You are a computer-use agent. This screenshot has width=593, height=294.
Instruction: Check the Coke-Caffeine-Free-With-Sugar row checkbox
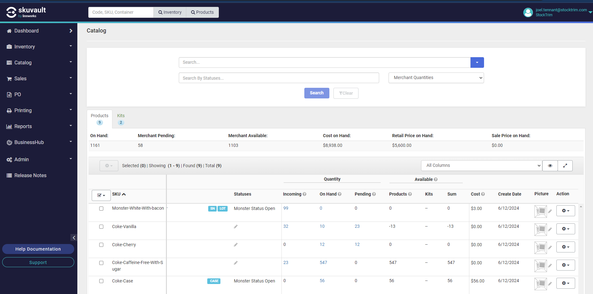101,263
